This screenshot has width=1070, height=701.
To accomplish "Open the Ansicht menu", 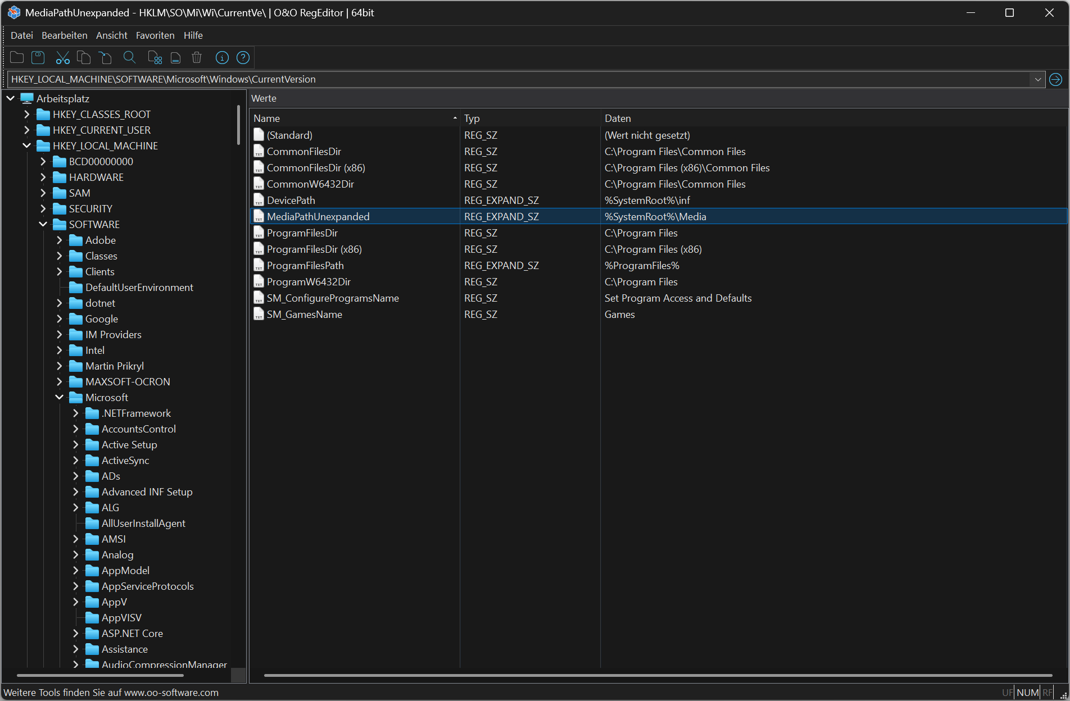I will (112, 35).
